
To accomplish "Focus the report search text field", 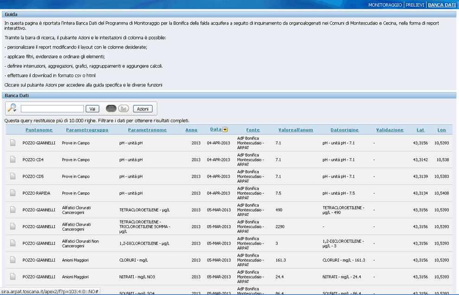I will (52, 109).
